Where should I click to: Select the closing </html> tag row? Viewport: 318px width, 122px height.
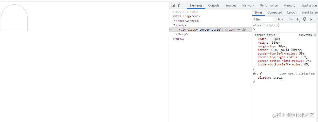179,39
